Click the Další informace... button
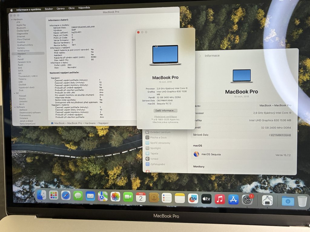Image resolution: width=310 pixels, height=232 pixels. tap(166, 111)
